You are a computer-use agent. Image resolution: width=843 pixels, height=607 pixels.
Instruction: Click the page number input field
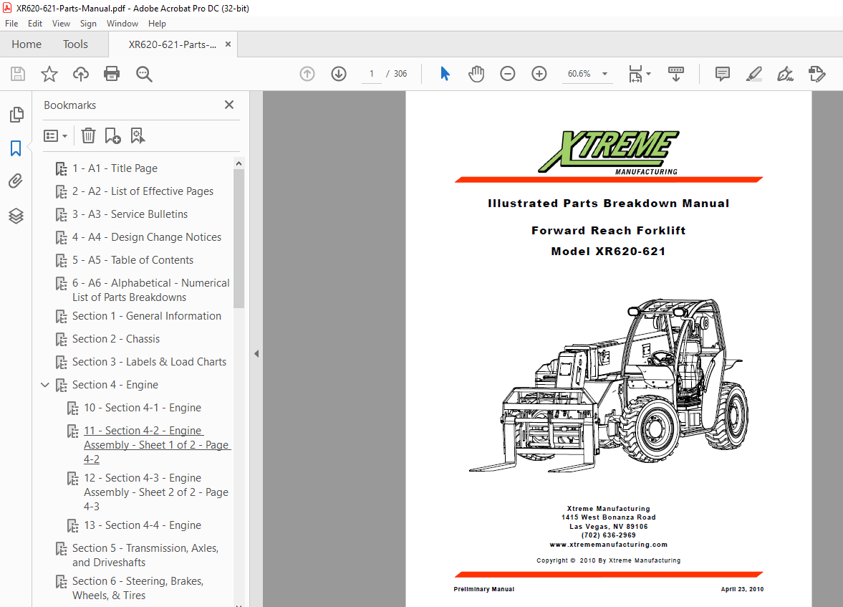click(372, 74)
